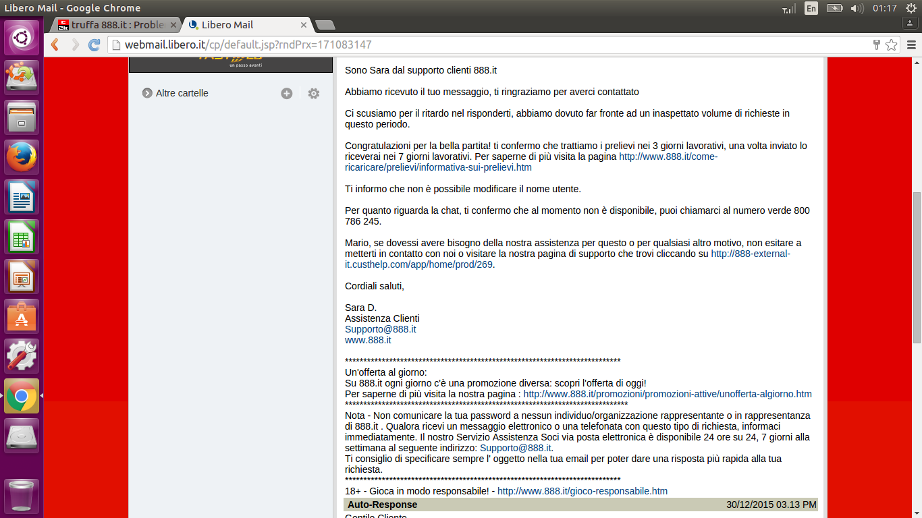This screenshot has height=518, width=922.
Task: Click the Altre cartelle label
Action: coord(182,93)
